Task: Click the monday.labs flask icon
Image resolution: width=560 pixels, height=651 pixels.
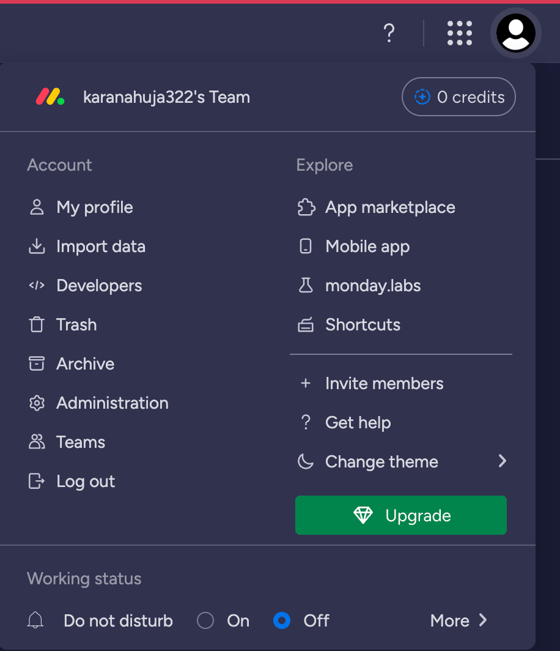Action: tap(306, 285)
